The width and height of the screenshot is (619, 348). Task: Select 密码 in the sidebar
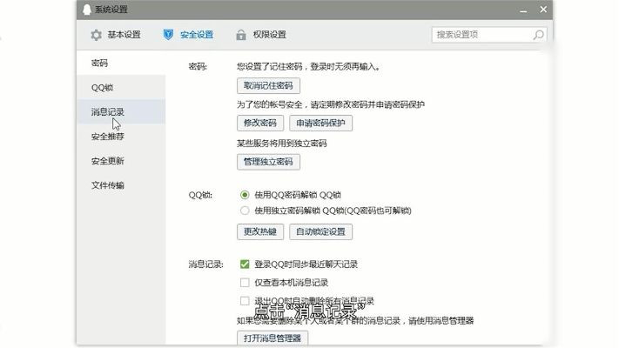121,63
